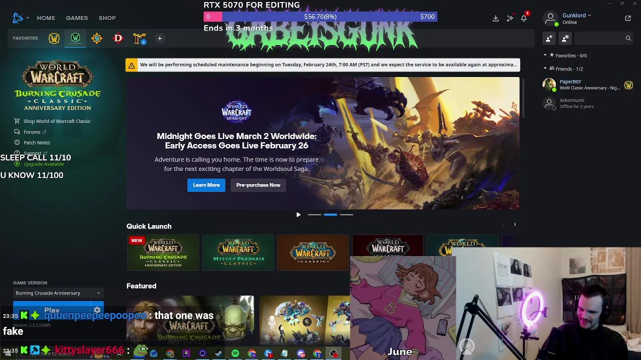Add a game to favorites with plus
Screen dimensions: 641x360
point(160,38)
